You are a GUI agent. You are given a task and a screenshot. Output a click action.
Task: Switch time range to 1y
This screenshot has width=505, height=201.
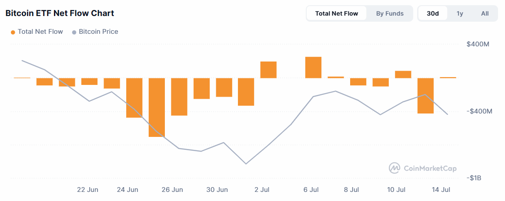click(460, 13)
